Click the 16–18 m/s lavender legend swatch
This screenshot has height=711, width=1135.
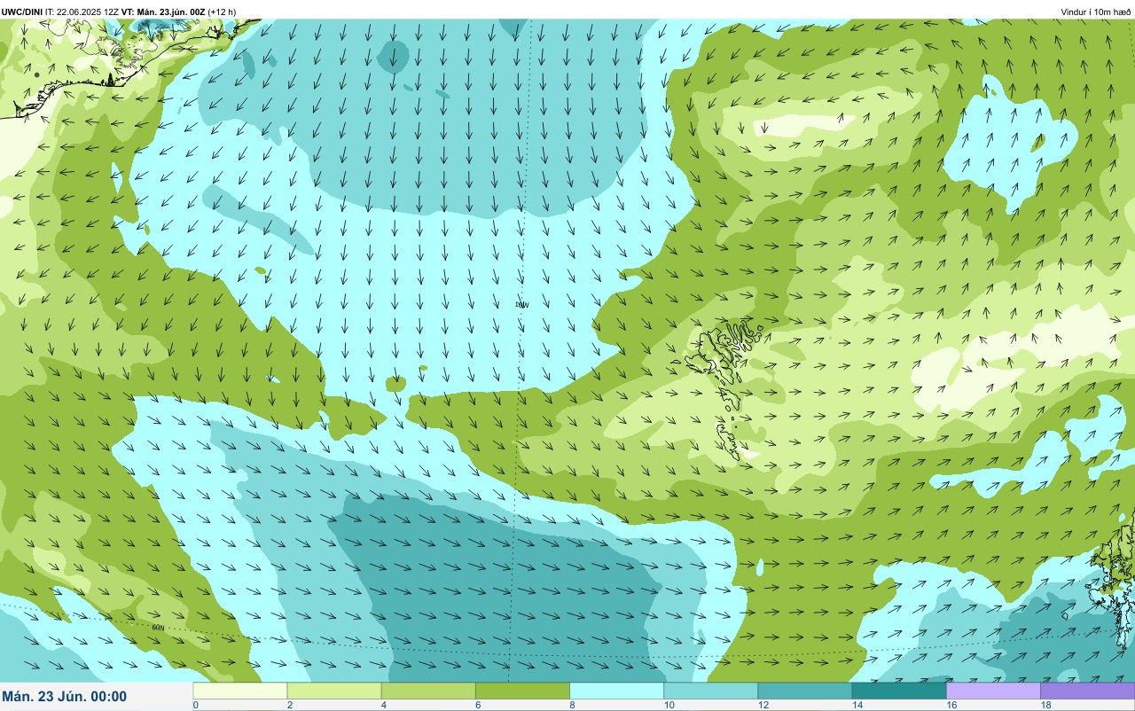pyautogui.click(x=993, y=691)
